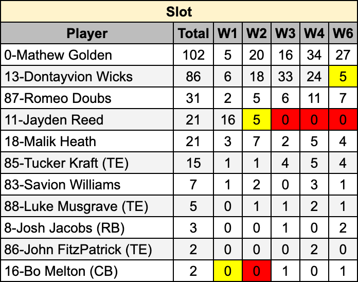Click the 0-Mathew Golden player name
Image resolution: width=358 pixels, height=282 pixels.
(58, 55)
